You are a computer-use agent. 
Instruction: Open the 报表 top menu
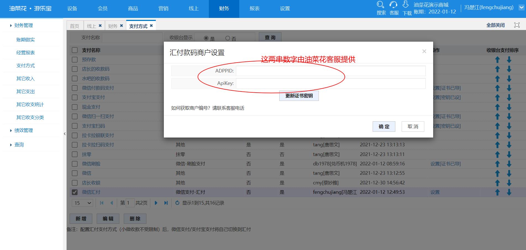(254, 9)
